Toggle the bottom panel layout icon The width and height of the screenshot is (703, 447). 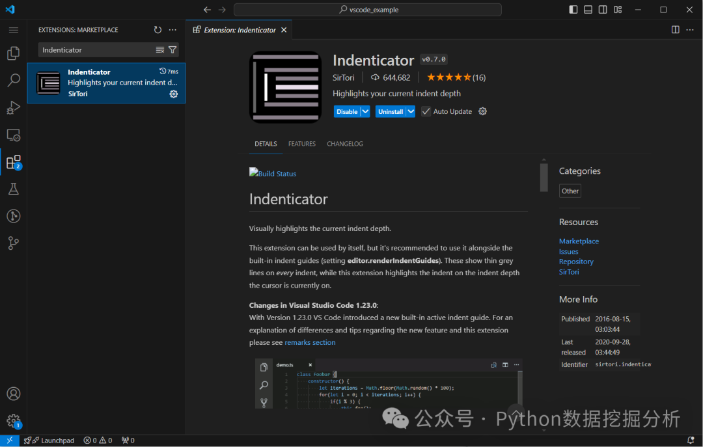pos(588,10)
